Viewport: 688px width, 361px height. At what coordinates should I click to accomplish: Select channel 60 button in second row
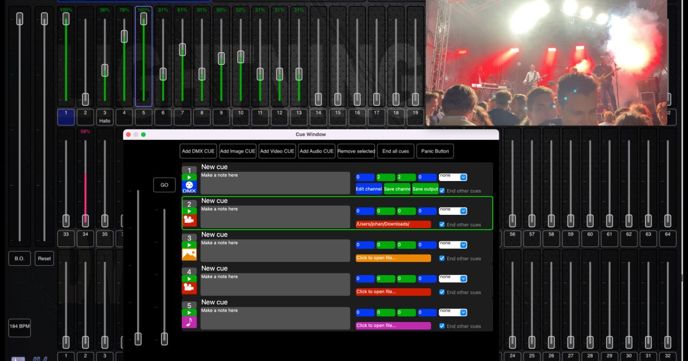590,238
